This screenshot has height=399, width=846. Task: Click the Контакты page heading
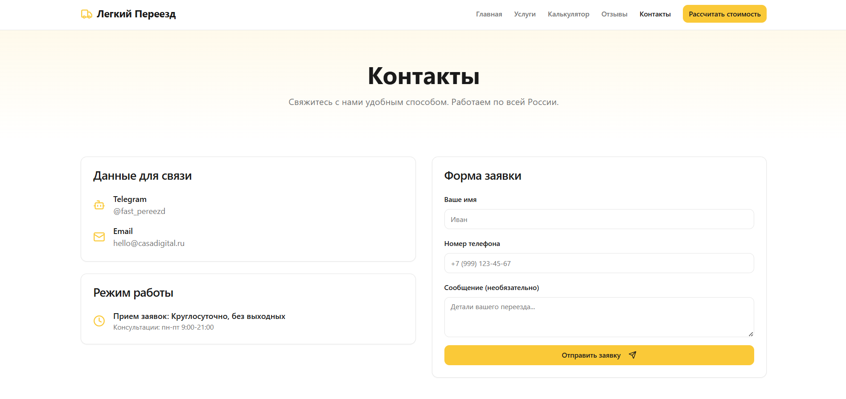[x=423, y=76]
